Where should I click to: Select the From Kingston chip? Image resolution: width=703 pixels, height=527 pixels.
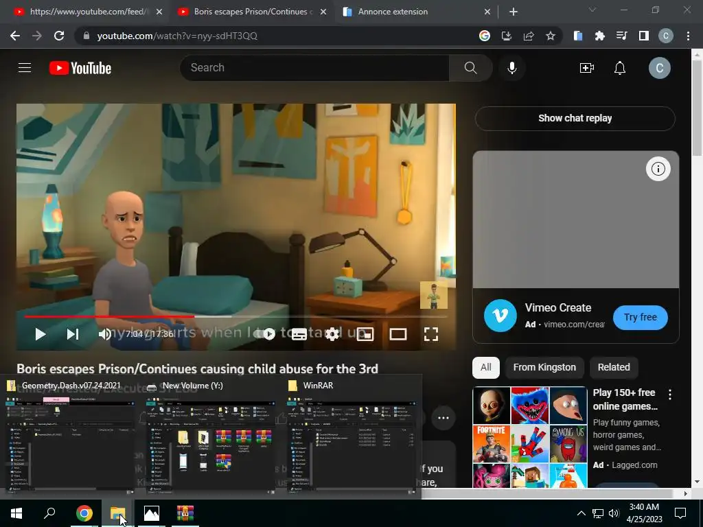[x=544, y=368]
